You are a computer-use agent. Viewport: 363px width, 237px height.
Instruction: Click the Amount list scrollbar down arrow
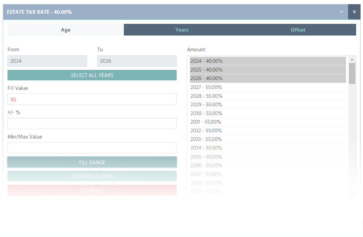point(351,194)
